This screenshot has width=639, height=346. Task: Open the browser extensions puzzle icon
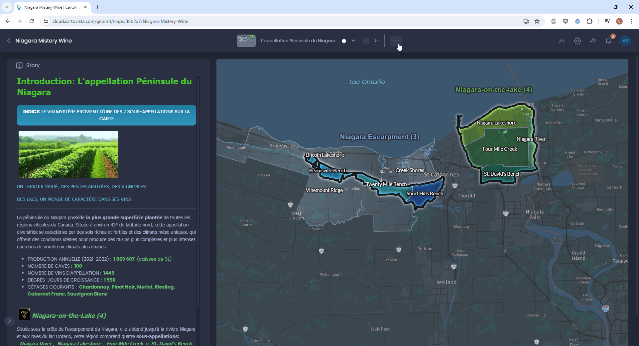coord(589,21)
